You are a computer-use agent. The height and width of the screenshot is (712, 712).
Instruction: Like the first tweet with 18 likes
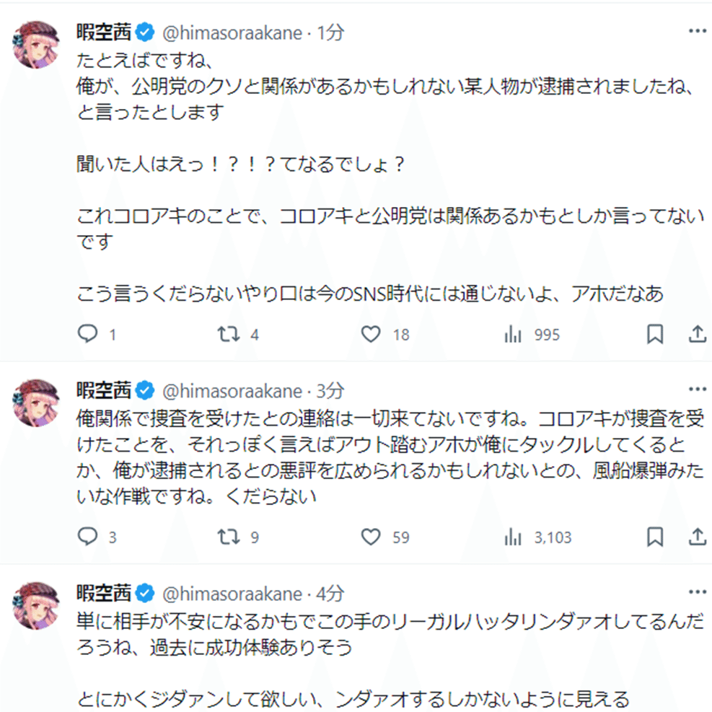371,334
